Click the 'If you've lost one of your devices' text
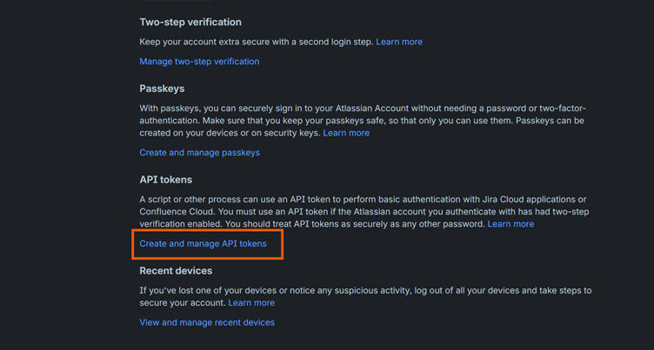Image resolution: width=654 pixels, height=350 pixels. (365, 290)
